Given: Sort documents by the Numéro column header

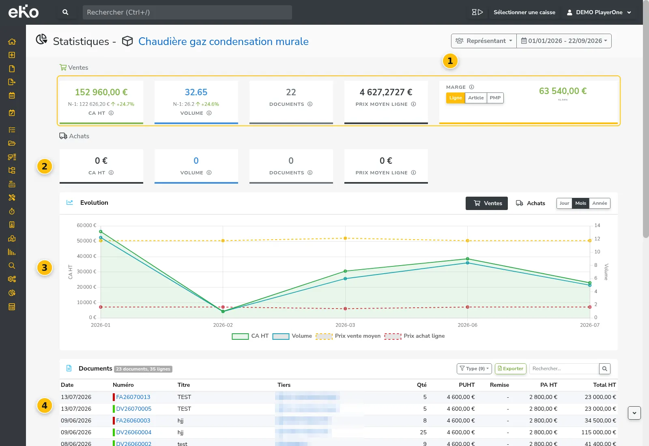Looking at the screenshot, I should tap(123, 385).
